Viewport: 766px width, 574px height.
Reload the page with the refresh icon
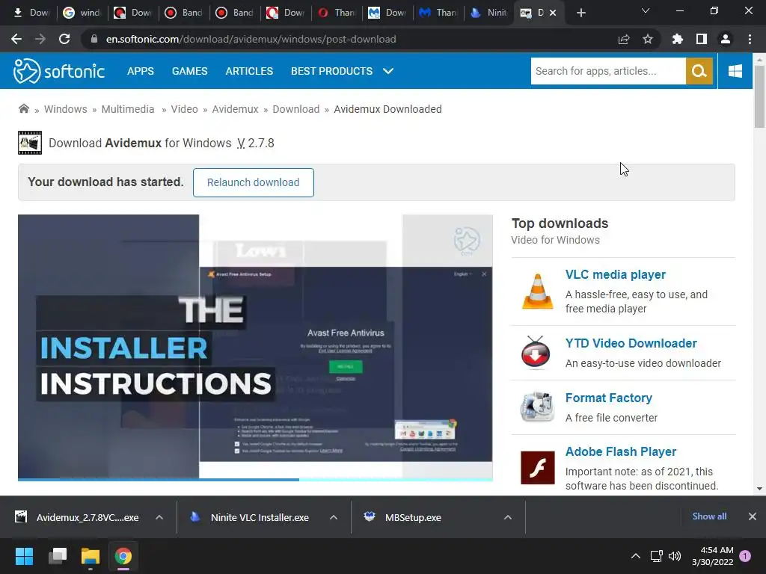[x=64, y=39]
